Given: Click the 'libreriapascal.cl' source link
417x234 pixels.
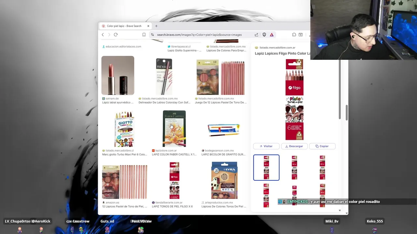Looking at the screenshot, I should 181,46.
